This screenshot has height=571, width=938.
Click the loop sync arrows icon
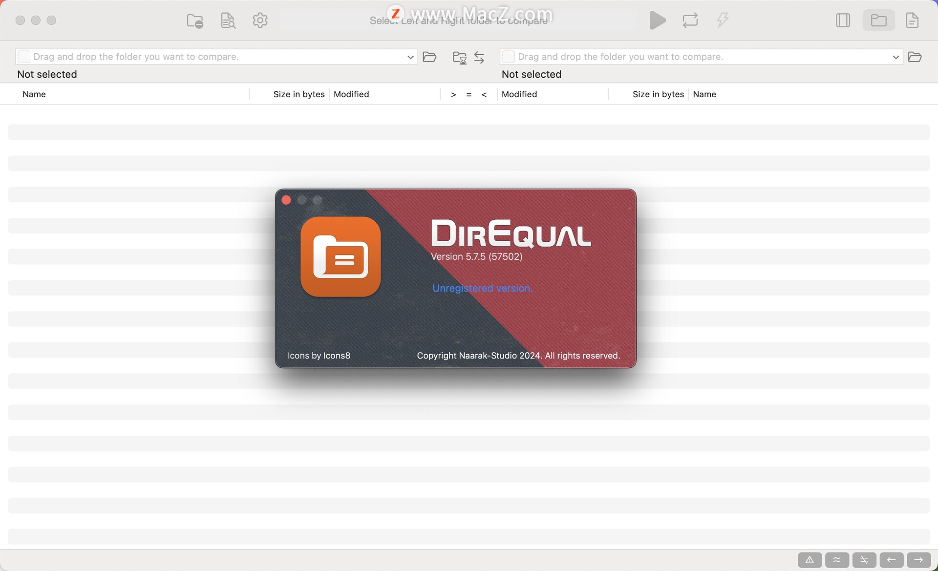pos(690,21)
